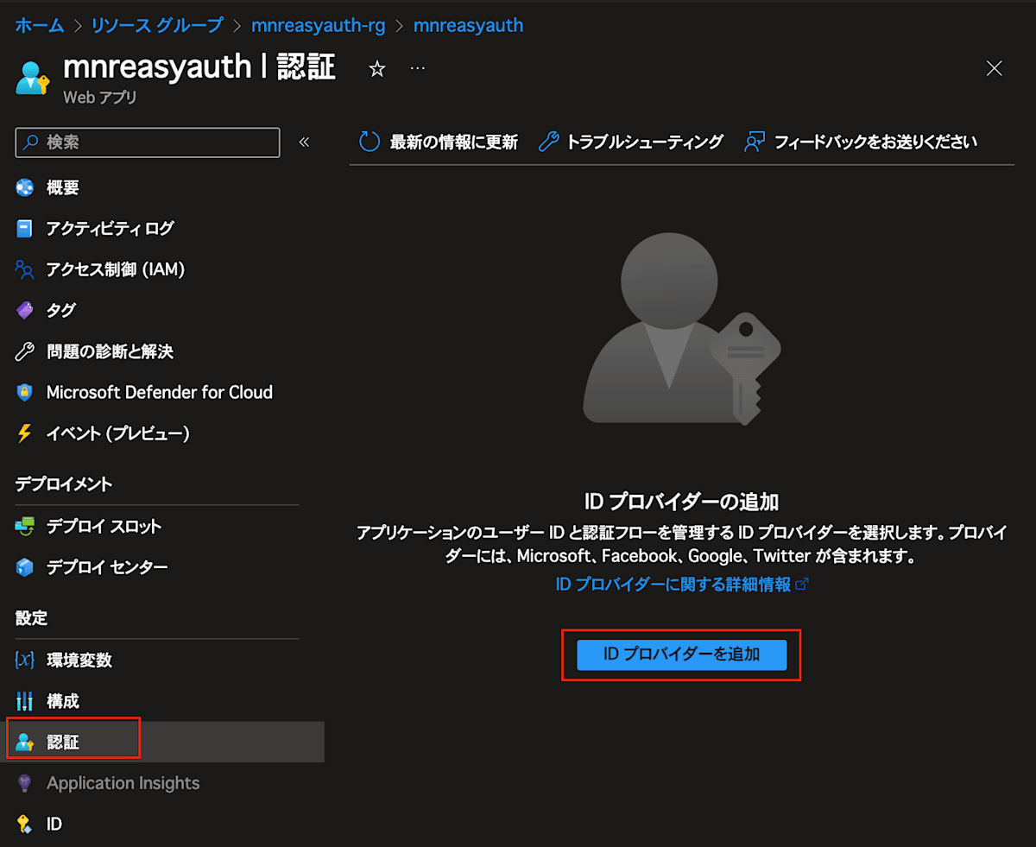Click the イベント (プレビュー) lightning icon
The image size is (1036, 847).
pos(24,433)
